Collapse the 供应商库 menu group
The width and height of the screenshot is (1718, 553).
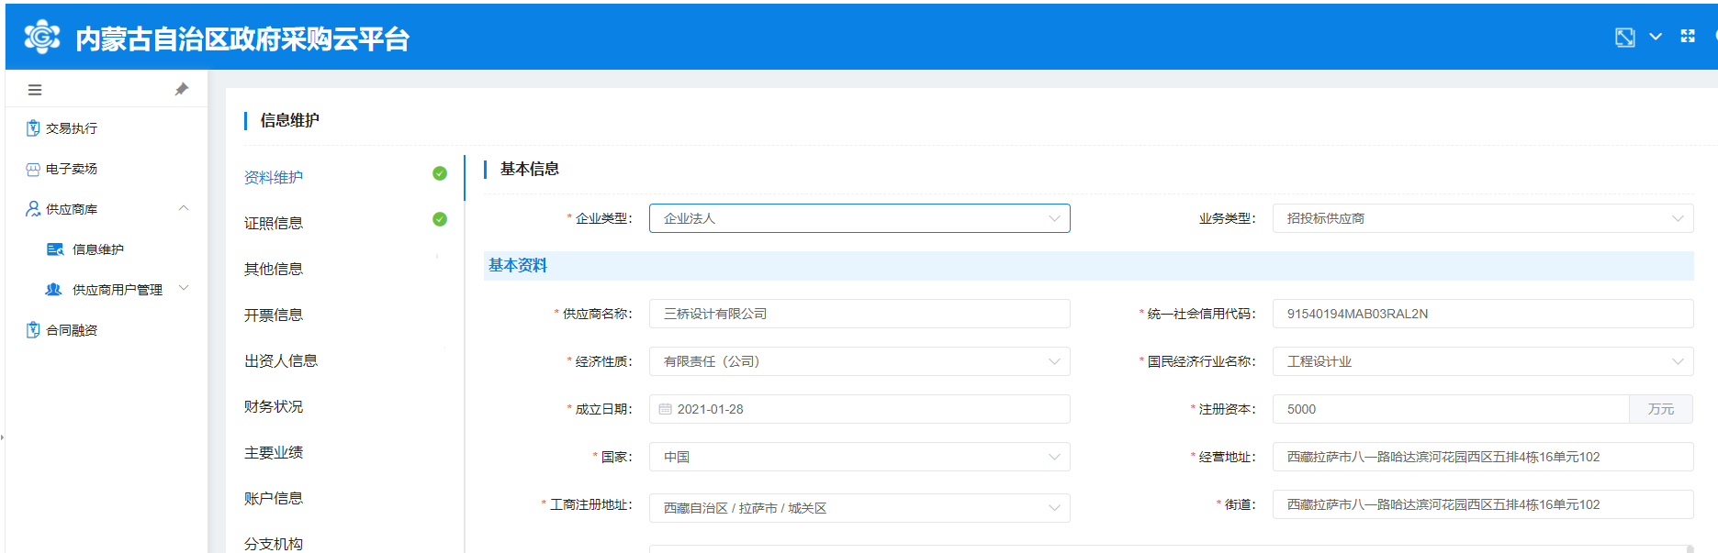[184, 209]
